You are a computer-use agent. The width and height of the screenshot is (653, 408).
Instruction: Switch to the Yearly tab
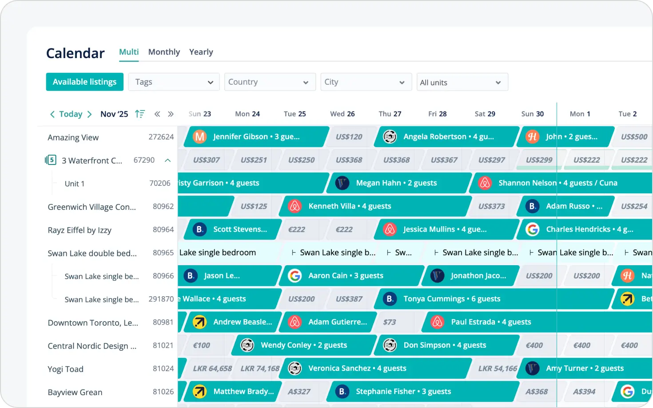point(201,52)
